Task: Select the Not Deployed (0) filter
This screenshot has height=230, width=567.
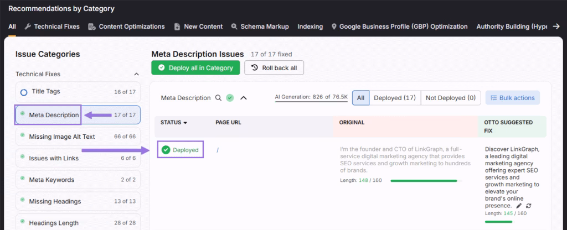Action: tap(451, 98)
